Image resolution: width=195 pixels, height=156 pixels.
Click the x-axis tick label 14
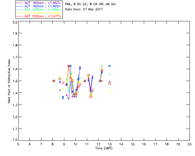pos(121,144)
